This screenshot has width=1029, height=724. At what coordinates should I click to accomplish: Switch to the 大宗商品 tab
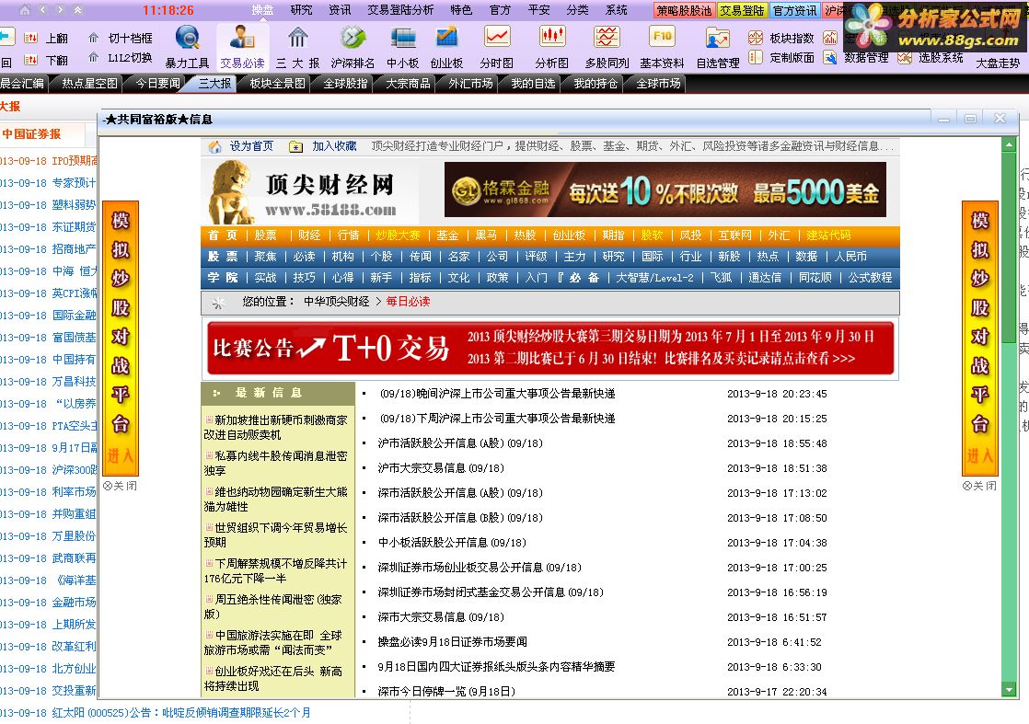coord(408,84)
